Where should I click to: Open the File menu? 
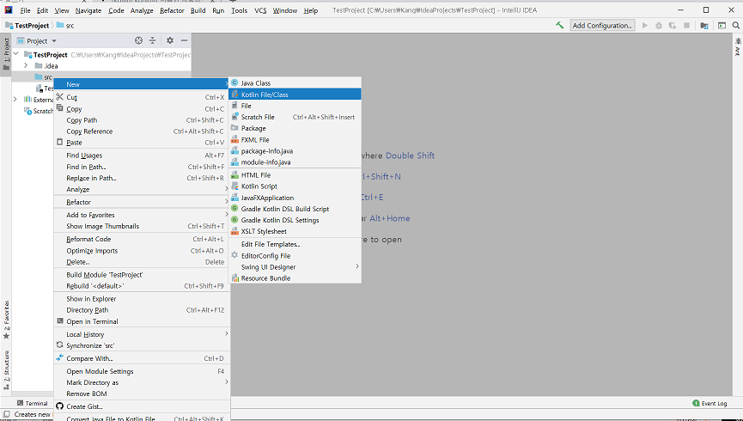25,10
